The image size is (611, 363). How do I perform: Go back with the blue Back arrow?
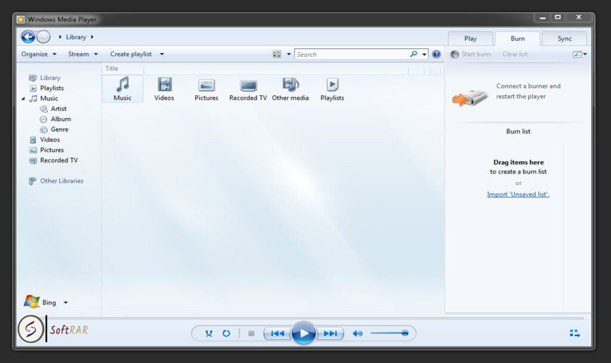[x=28, y=37]
